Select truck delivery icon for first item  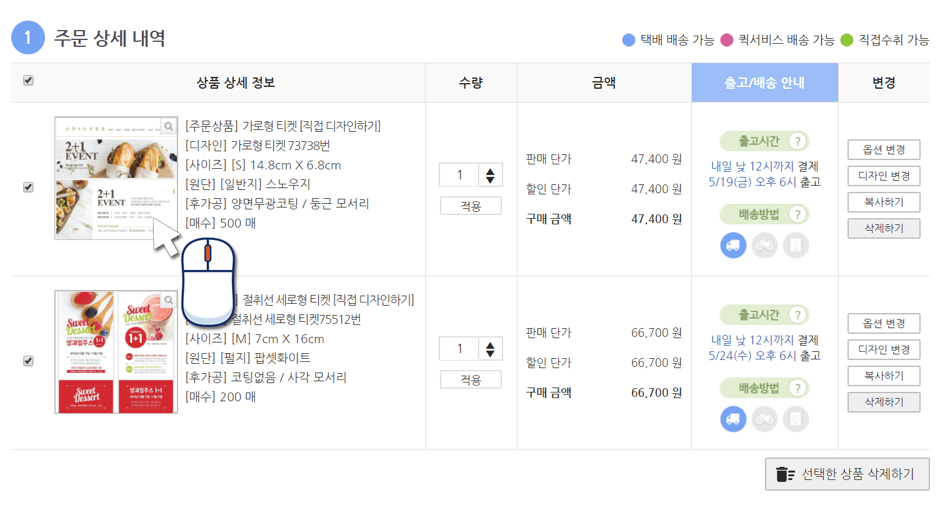[733, 245]
